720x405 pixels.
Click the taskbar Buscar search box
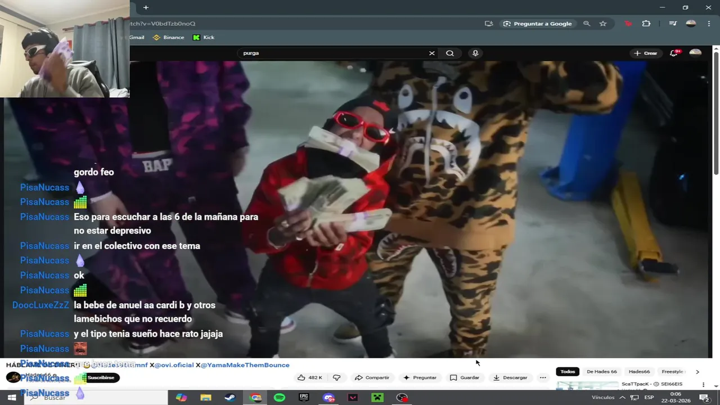(95, 398)
